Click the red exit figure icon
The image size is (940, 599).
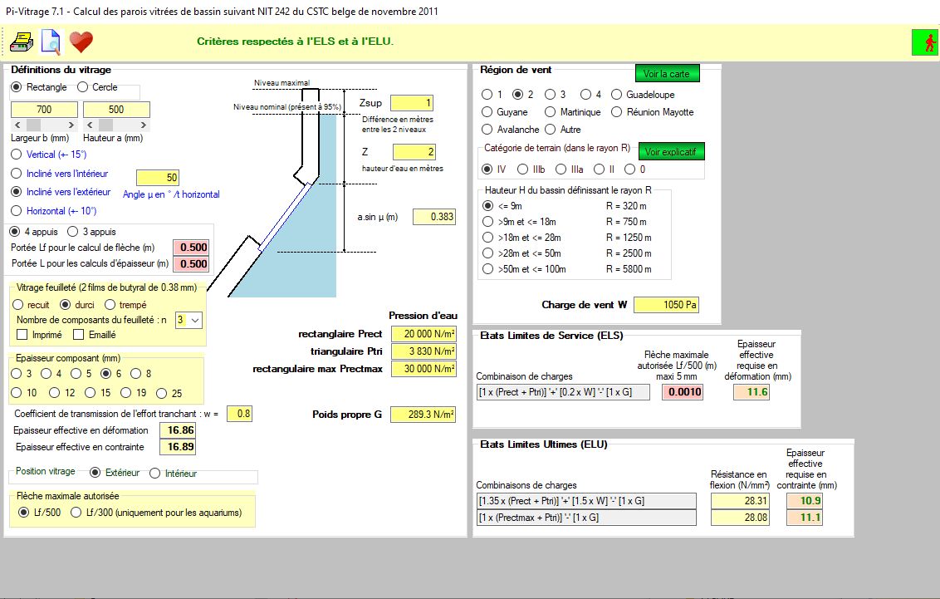pyautogui.click(x=923, y=42)
